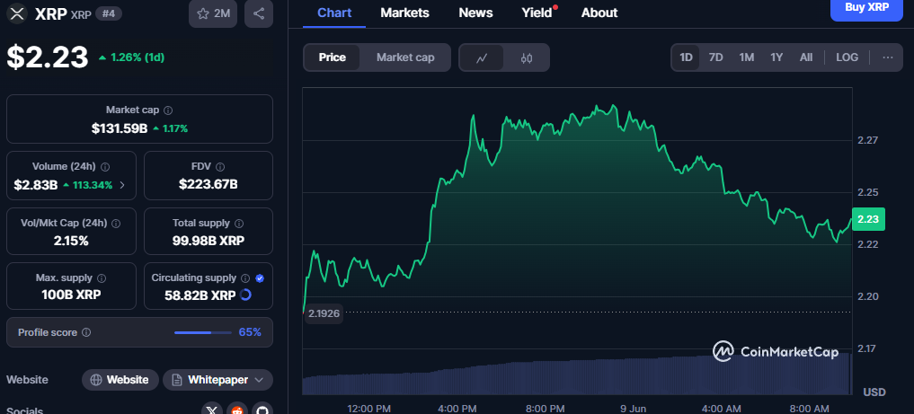Click the XRP logo icon
This screenshot has height=414, width=914.
[17, 13]
